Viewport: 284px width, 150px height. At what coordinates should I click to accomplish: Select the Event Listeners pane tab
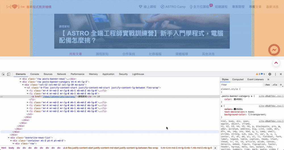pyautogui.click(x=255, y=79)
